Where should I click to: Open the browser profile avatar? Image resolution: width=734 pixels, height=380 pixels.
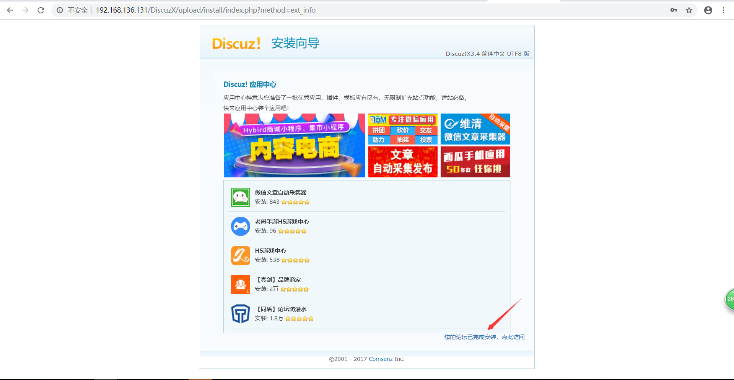click(708, 10)
